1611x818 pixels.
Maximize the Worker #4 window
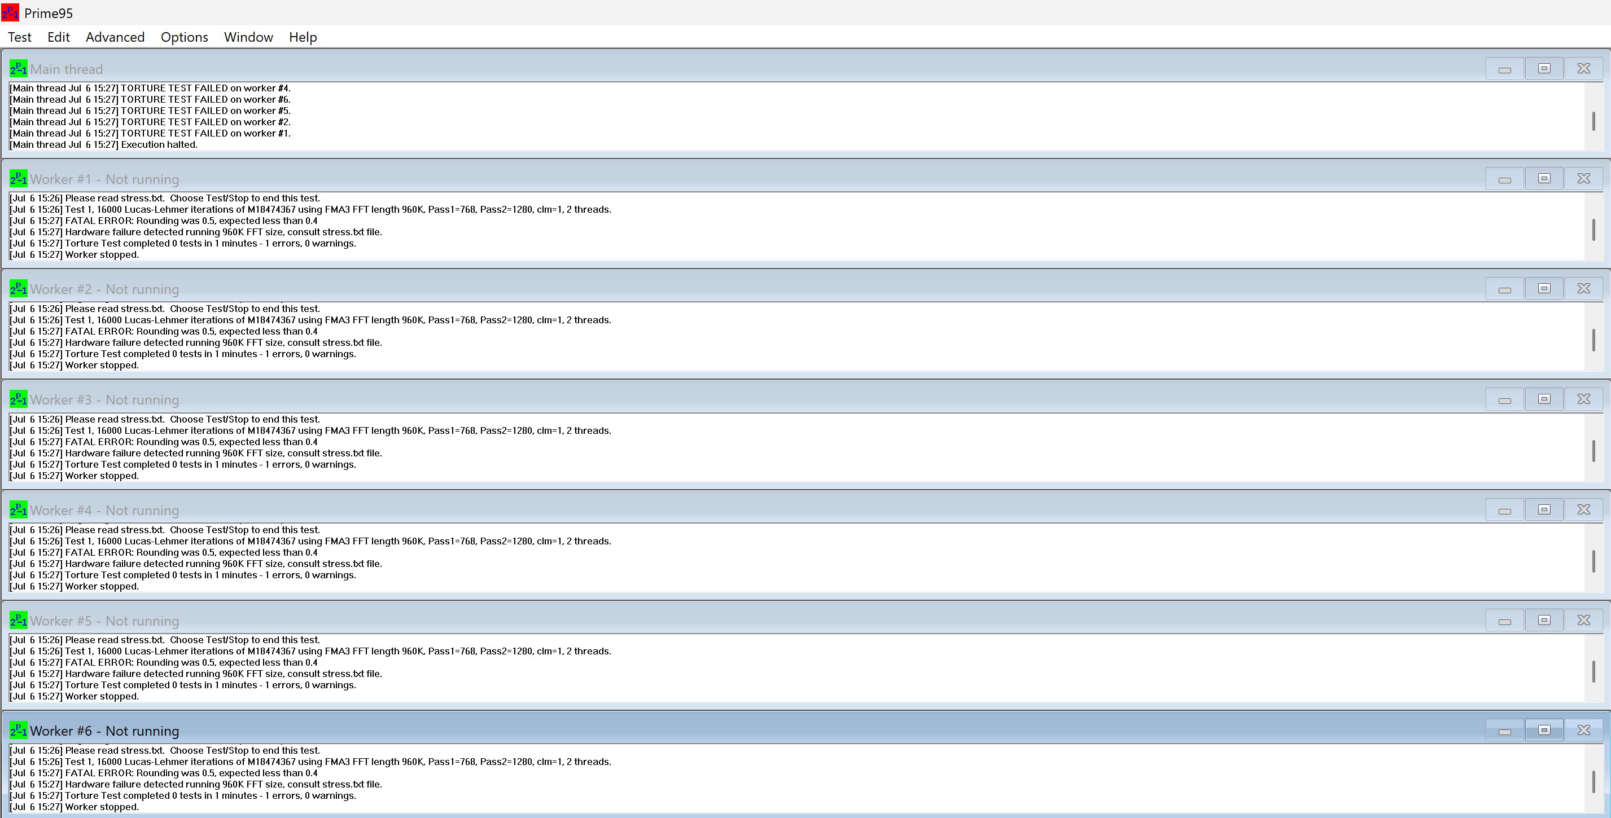[1544, 510]
